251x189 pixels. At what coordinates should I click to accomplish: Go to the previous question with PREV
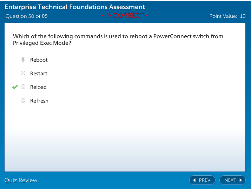[x=202, y=180]
